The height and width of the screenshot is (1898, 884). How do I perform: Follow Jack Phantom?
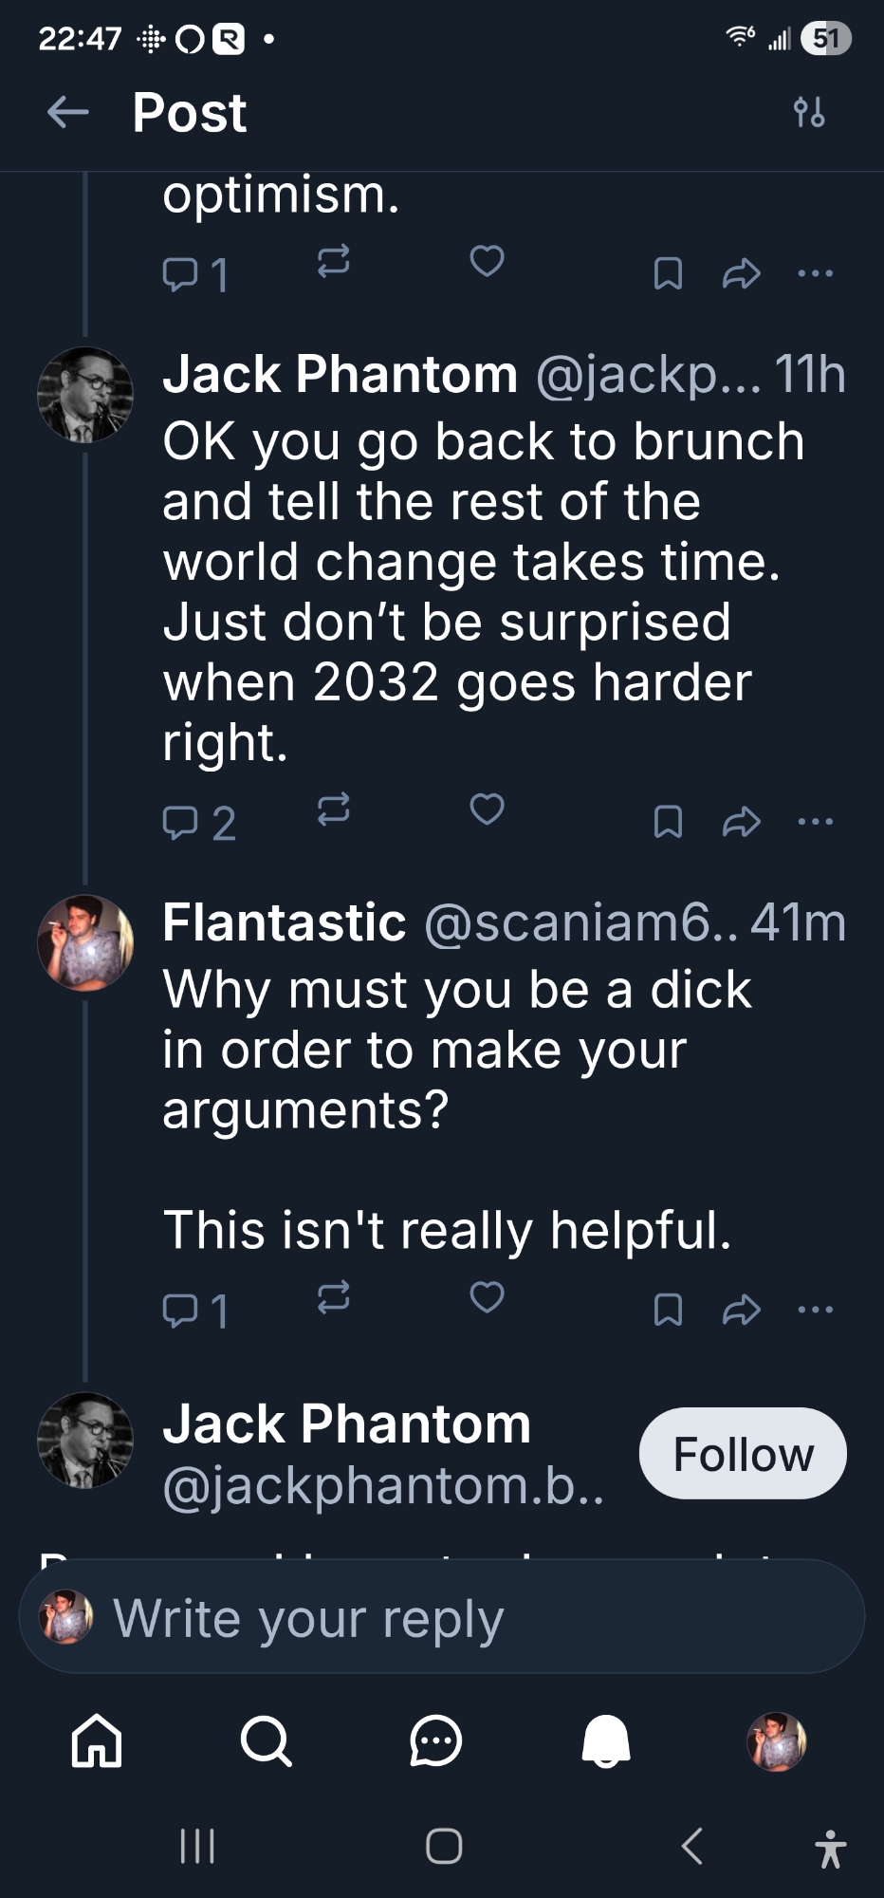coord(743,1454)
